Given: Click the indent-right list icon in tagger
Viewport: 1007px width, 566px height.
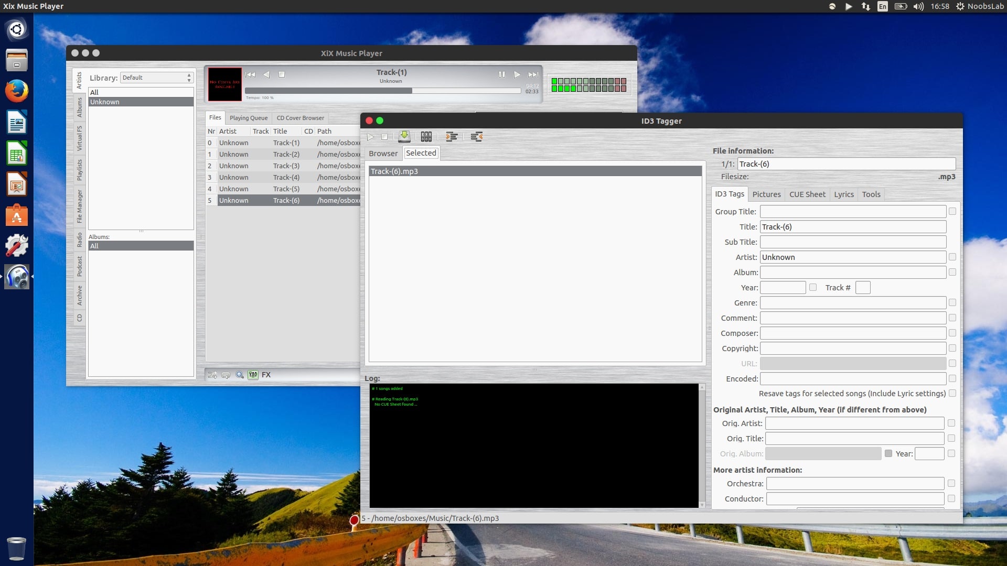Looking at the screenshot, I should pos(452,137).
